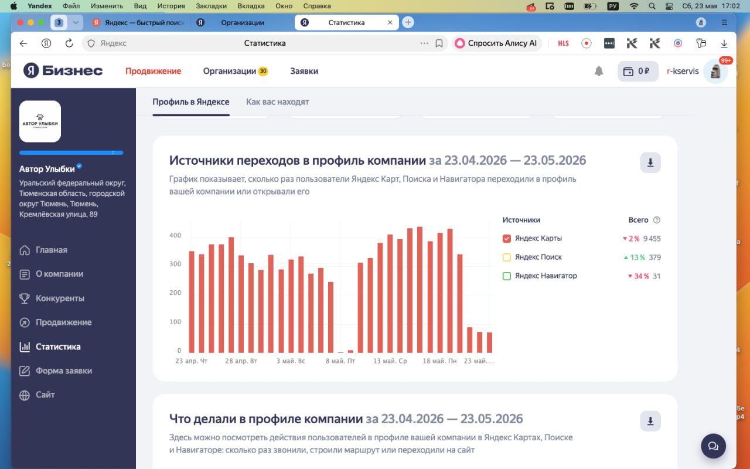
Task: Click the HLS extension icon
Action: (564, 43)
